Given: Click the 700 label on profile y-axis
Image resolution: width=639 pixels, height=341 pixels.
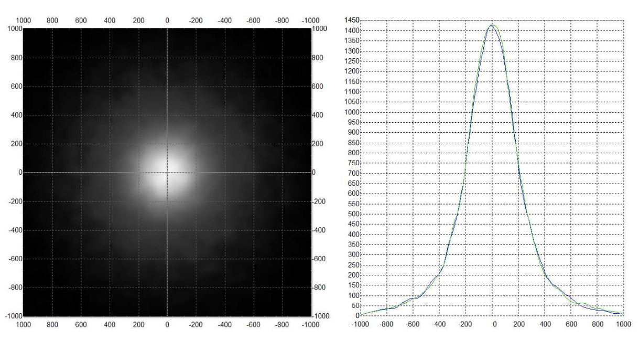Looking at the screenshot, I should [351, 173].
